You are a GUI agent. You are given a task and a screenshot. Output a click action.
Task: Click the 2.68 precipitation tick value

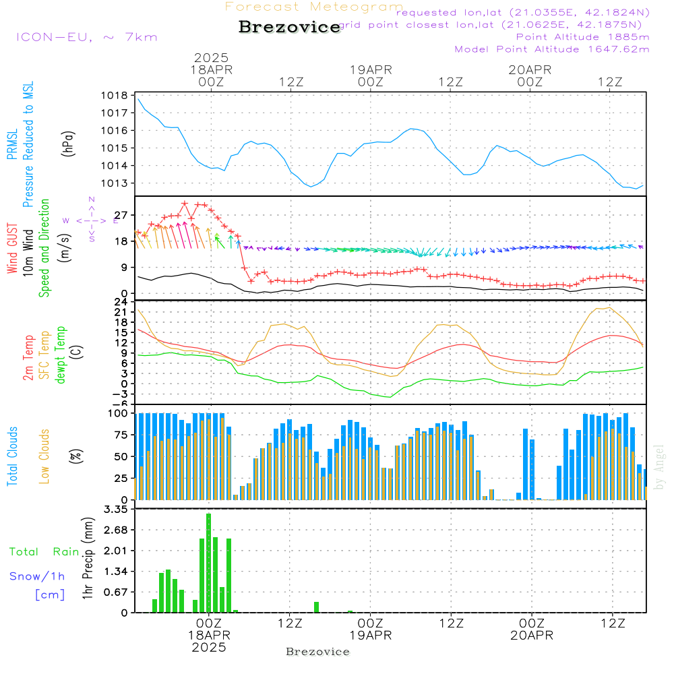116,530
